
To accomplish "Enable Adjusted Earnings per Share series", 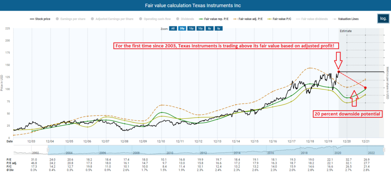I will [113, 19].
